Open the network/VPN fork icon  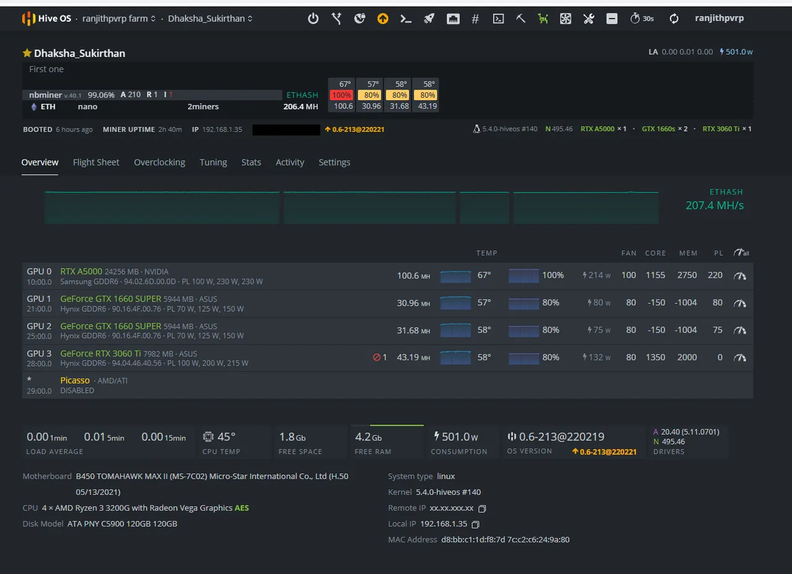coord(336,19)
